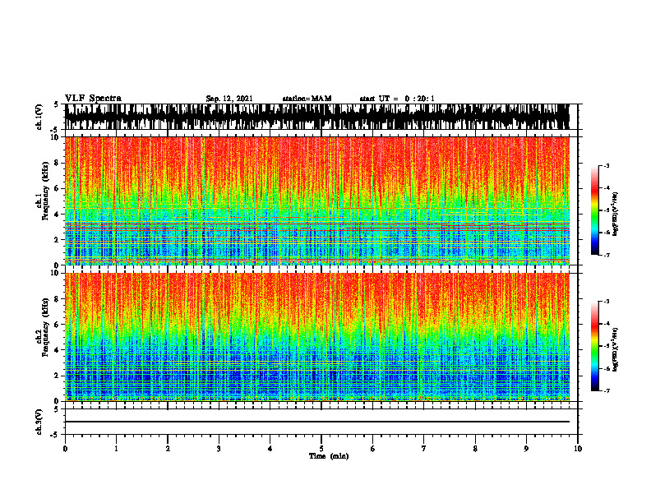Click the flat ch.3(V) trace line
651x503 pixels.
pos(317,422)
